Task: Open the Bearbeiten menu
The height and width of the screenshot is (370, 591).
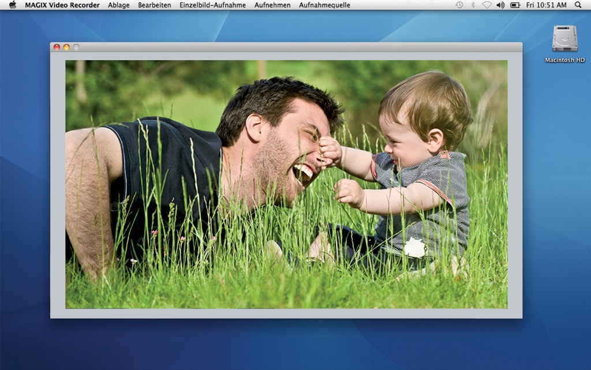Action: coord(154,5)
